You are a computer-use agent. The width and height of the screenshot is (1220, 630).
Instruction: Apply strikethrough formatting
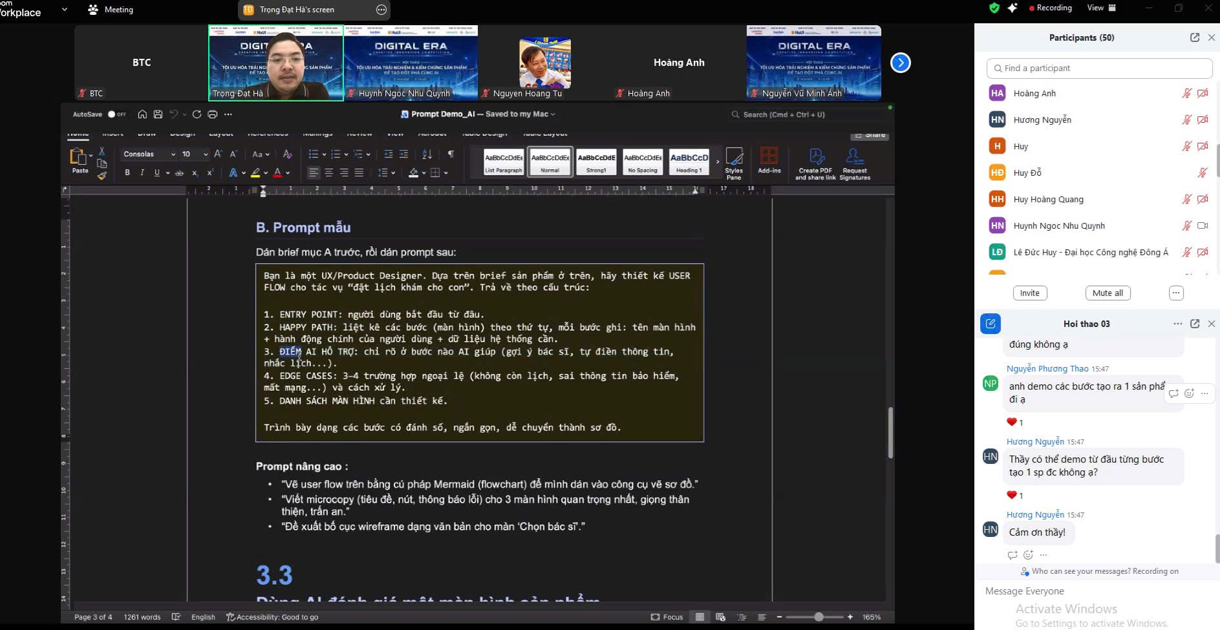(x=179, y=173)
